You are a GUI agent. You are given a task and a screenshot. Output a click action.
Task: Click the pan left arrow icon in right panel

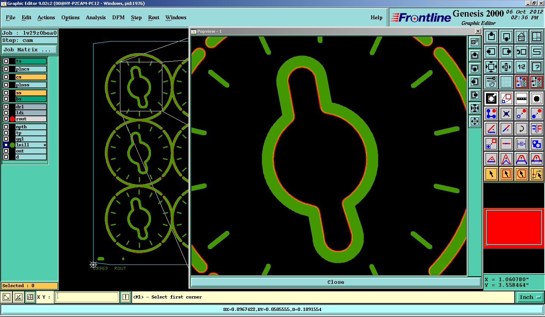tap(491, 52)
